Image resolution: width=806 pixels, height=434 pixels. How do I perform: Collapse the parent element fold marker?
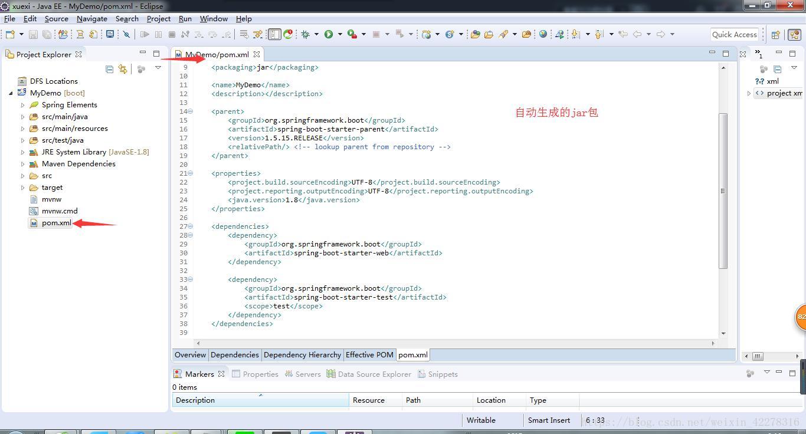pos(190,111)
